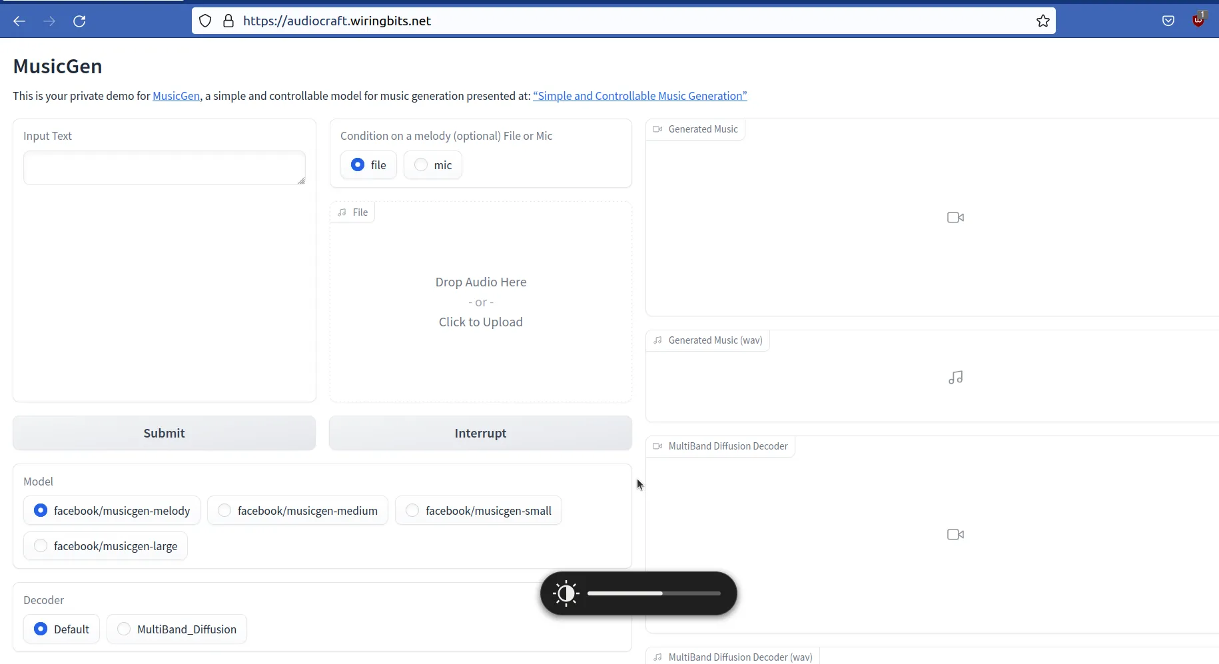Image resolution: width=1219 pixels, height=664 pixels.
Task: Select the mic melody source
Action: point(433,165)
